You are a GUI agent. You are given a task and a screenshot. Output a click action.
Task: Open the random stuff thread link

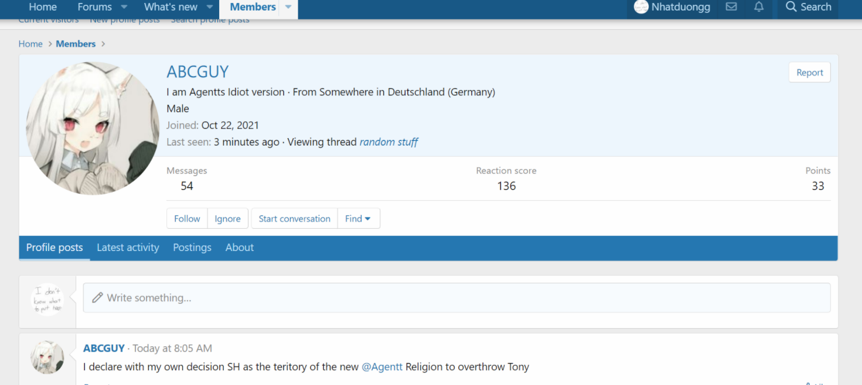click(x=389, y=142)
